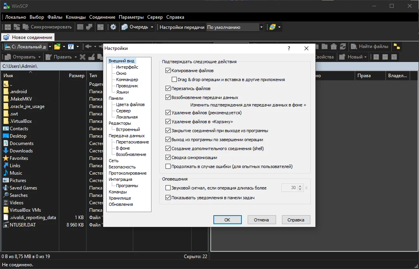419x269 pixels.
Task: Open the 'Файлы' menu
Action: pyautogui.click(x=55, y=17)
